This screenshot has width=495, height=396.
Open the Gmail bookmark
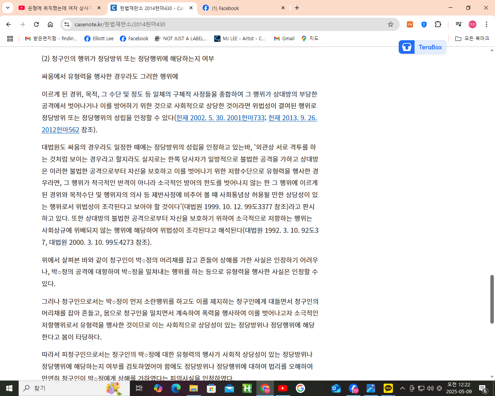point(284,39)
